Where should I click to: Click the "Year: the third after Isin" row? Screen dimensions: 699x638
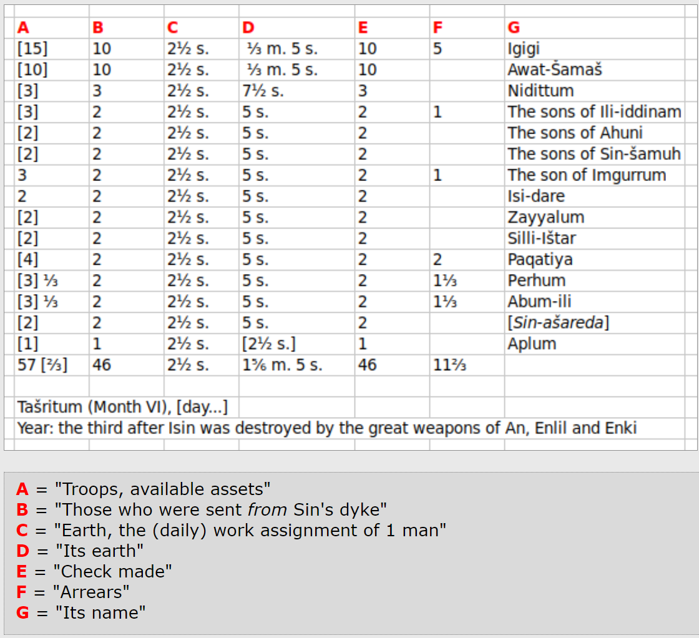[x=326, y=428]
